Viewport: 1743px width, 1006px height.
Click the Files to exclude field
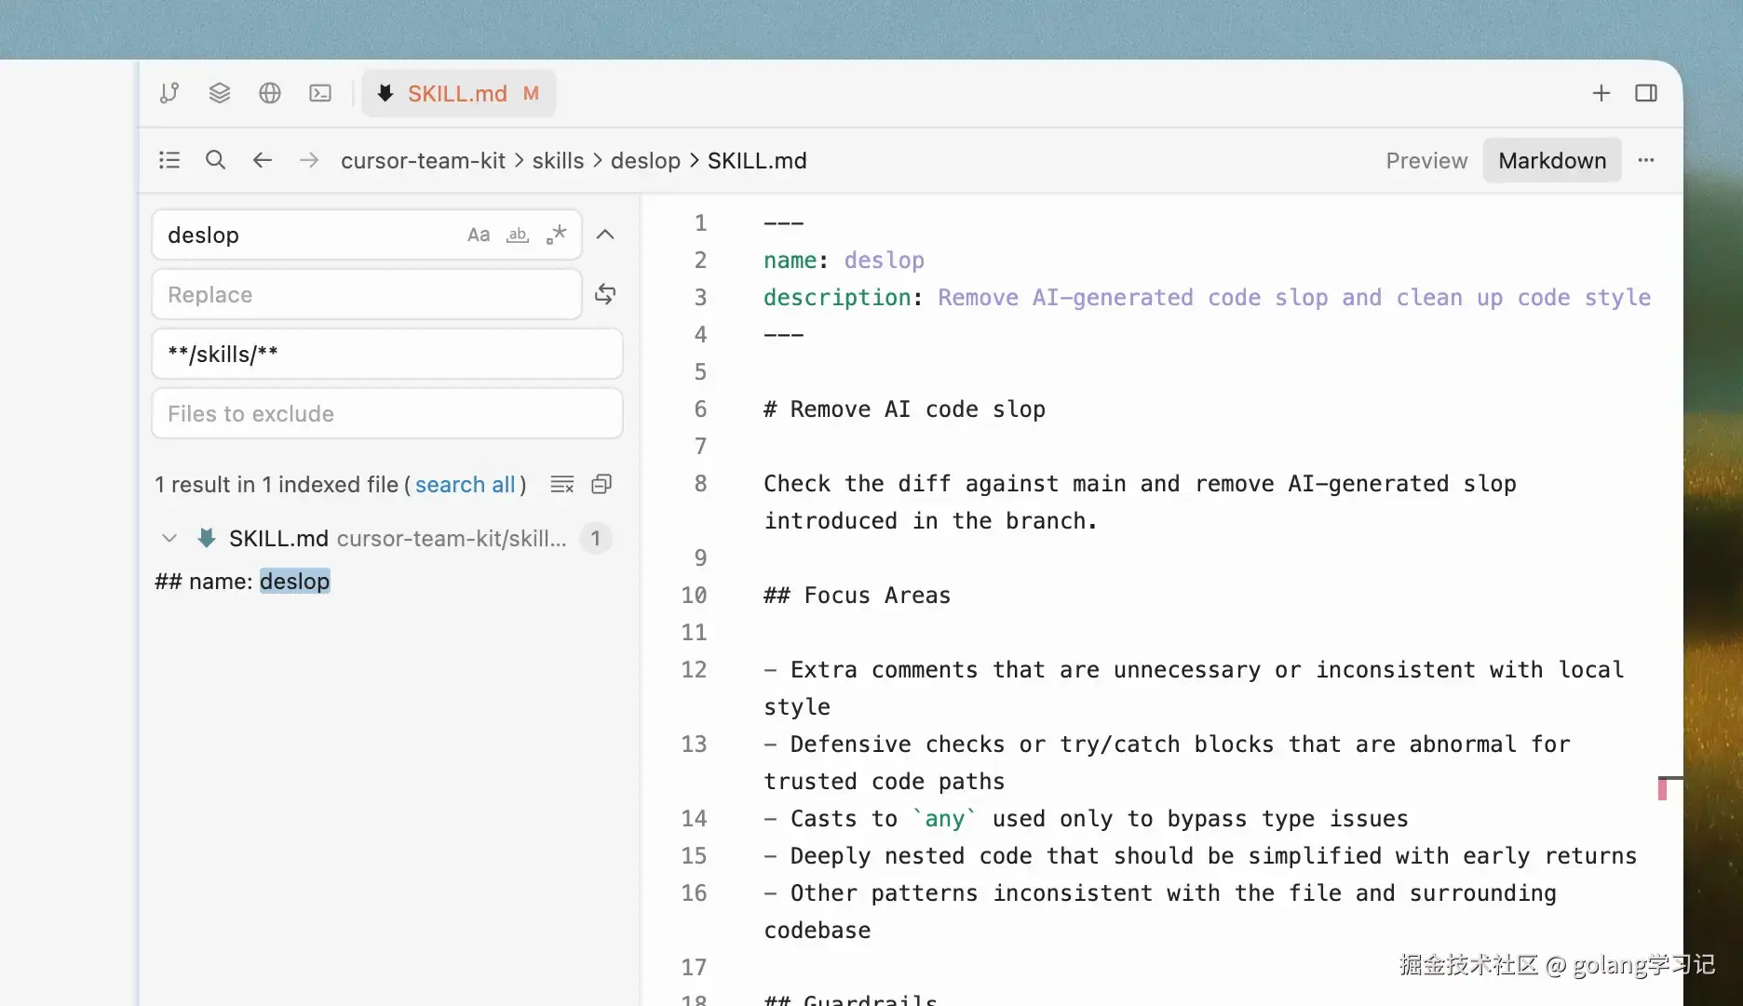(x=387, y=413)
